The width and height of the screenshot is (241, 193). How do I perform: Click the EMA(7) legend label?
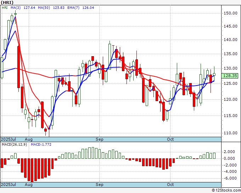coord(73,8)
